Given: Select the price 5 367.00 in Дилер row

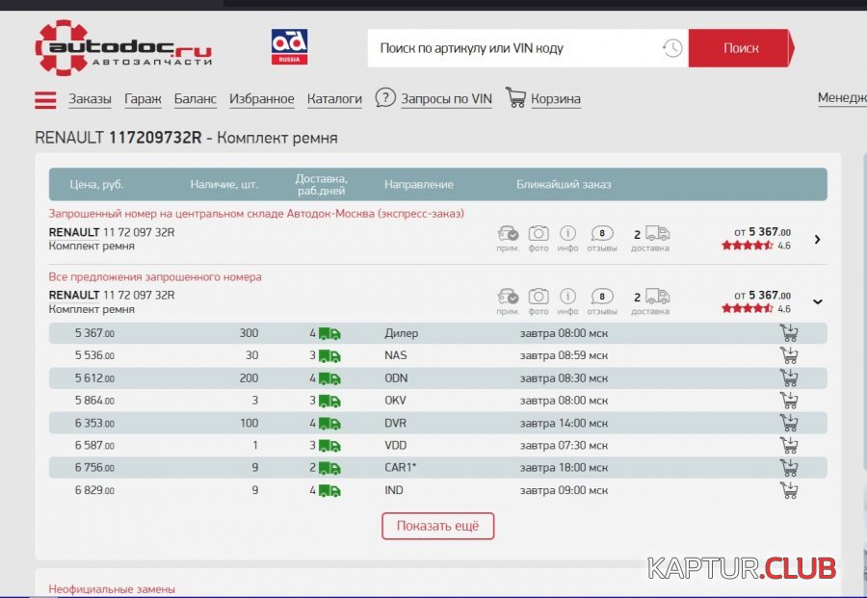Looking at the screenshot, I should tap(94, 333).
